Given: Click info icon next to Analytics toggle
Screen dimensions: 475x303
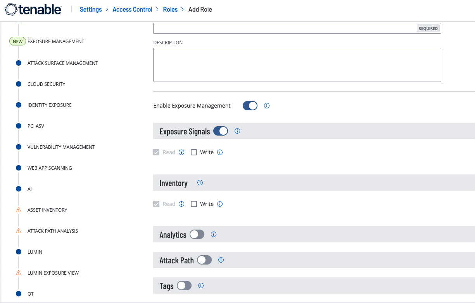Looking at the screenshot, I should coord(214,234).
